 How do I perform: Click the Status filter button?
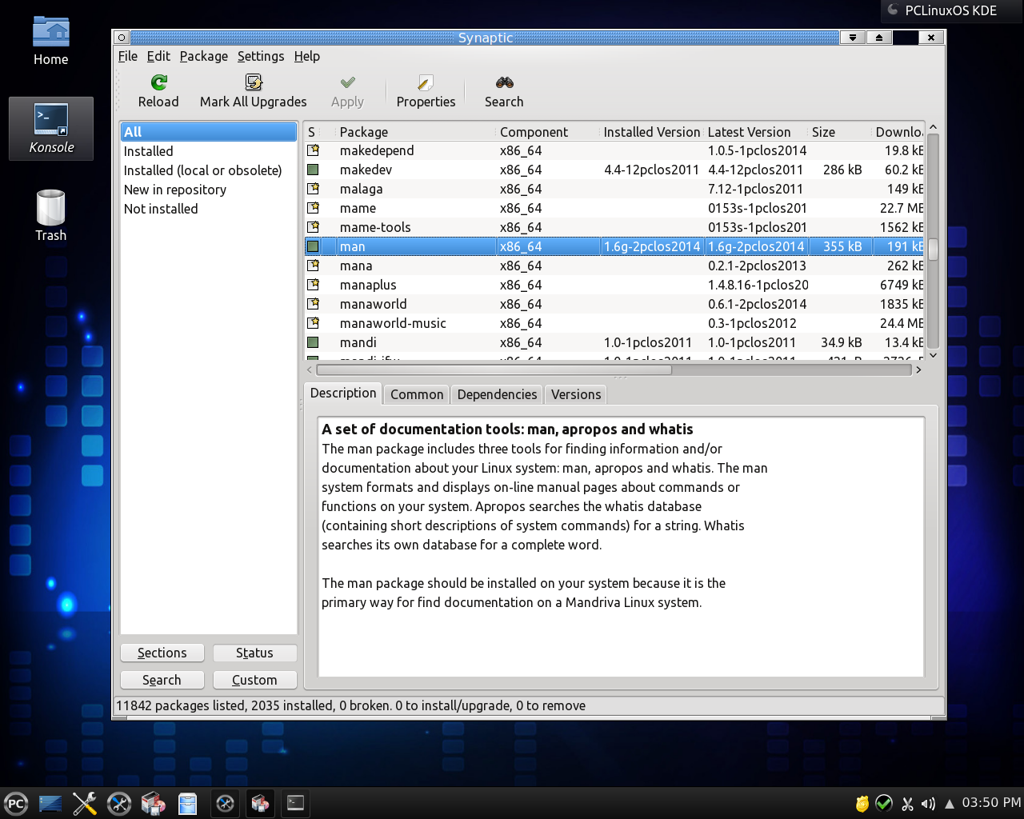[x=254, y=653]
